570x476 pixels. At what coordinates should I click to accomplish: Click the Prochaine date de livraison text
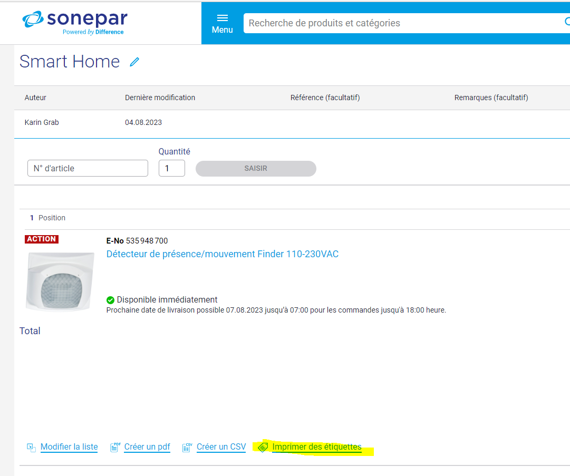276,310
